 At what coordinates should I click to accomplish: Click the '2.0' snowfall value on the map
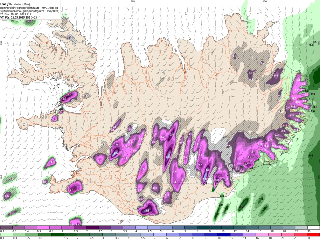pos(200,165)
